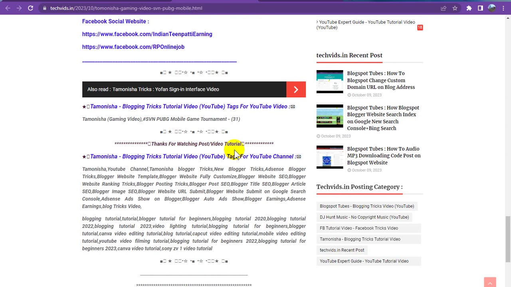Open post How To Blogspot Change Custom Domain URL

tap(381, 80)
